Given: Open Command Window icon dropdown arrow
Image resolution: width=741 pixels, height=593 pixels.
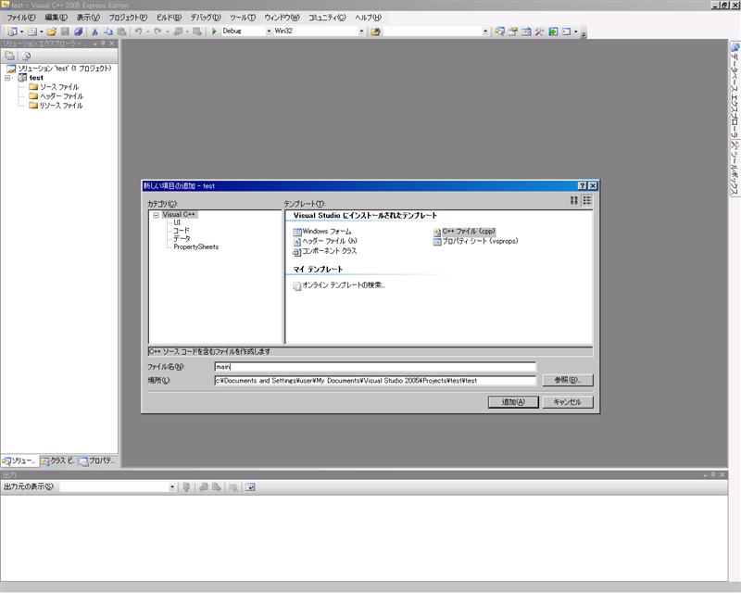Looking at the screenshot, I should coord(575,32).
